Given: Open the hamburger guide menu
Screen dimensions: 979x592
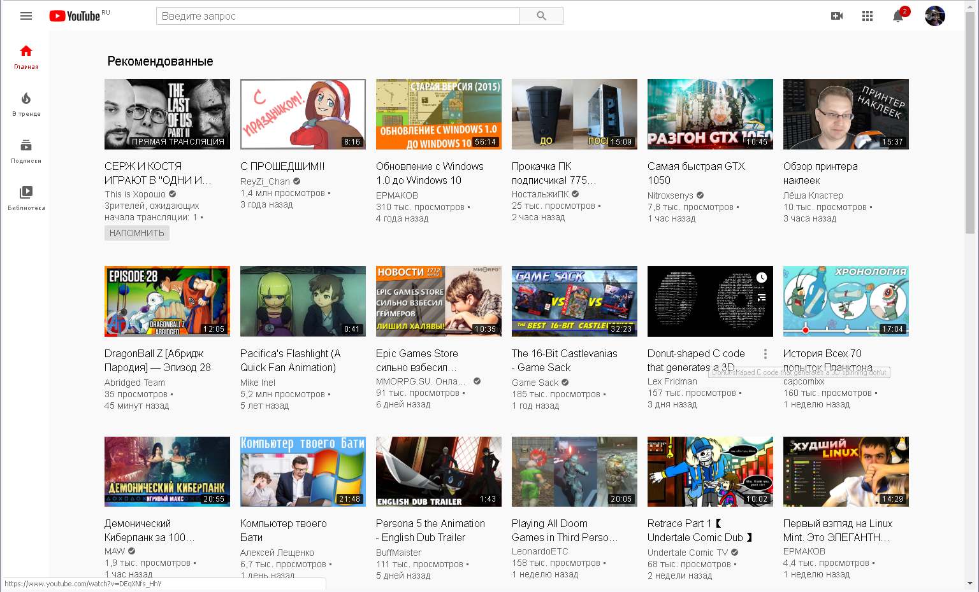Looking at the screenshot, I should [26, 16].
